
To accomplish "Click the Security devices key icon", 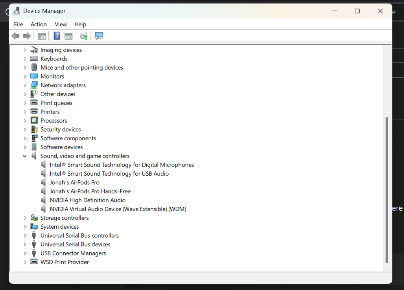I will pos(34,129).
